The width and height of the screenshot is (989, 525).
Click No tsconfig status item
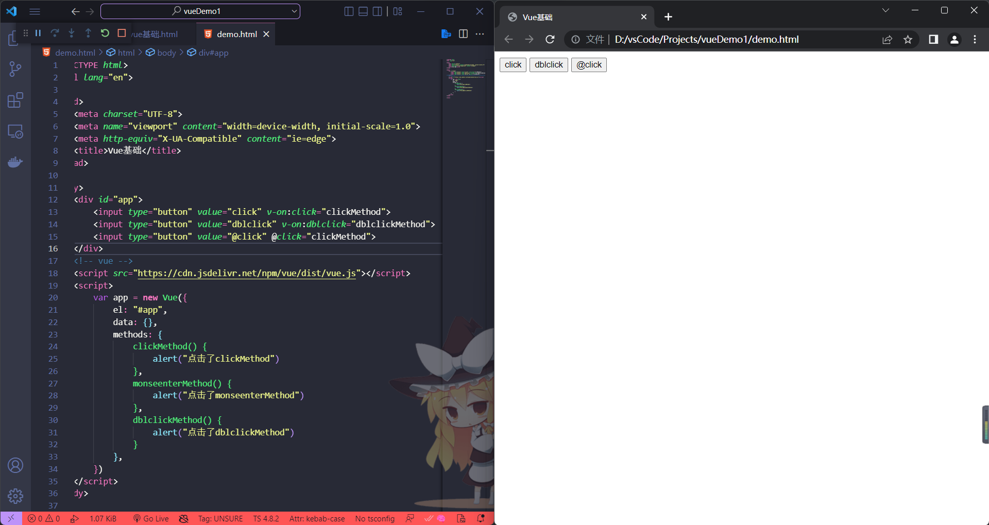[x=374, y=518]
